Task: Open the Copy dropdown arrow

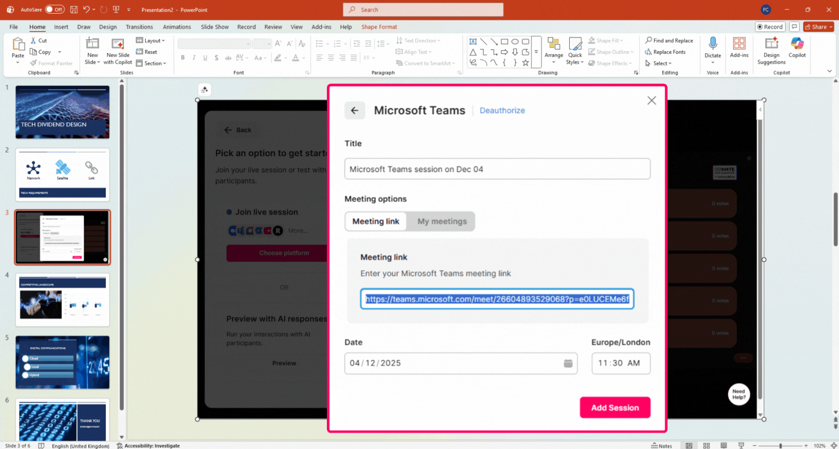Action: pyautogui.click(x=60, y=52)
